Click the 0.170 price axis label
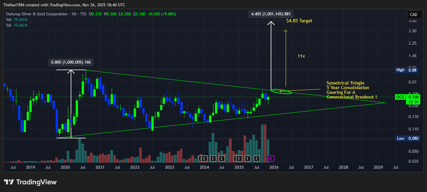The height and width of the screenshot is (192, 427). click(413, 116)
